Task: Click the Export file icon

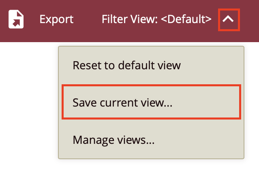Action: point(16,19)
